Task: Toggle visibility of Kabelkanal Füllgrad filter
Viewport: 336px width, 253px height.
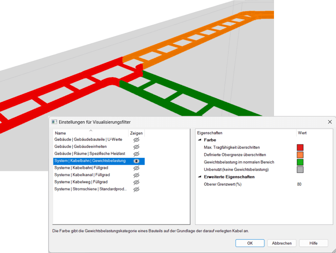Action: click(136, 175)
